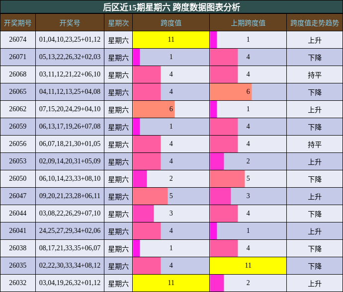Click draw numbers 06,07,18,21,30+01,05

point(70,144)
